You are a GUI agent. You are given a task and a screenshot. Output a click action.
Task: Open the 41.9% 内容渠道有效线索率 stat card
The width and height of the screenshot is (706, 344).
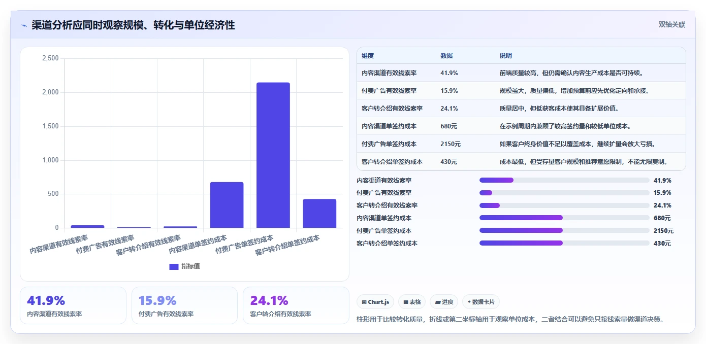(x=73, y=305)
